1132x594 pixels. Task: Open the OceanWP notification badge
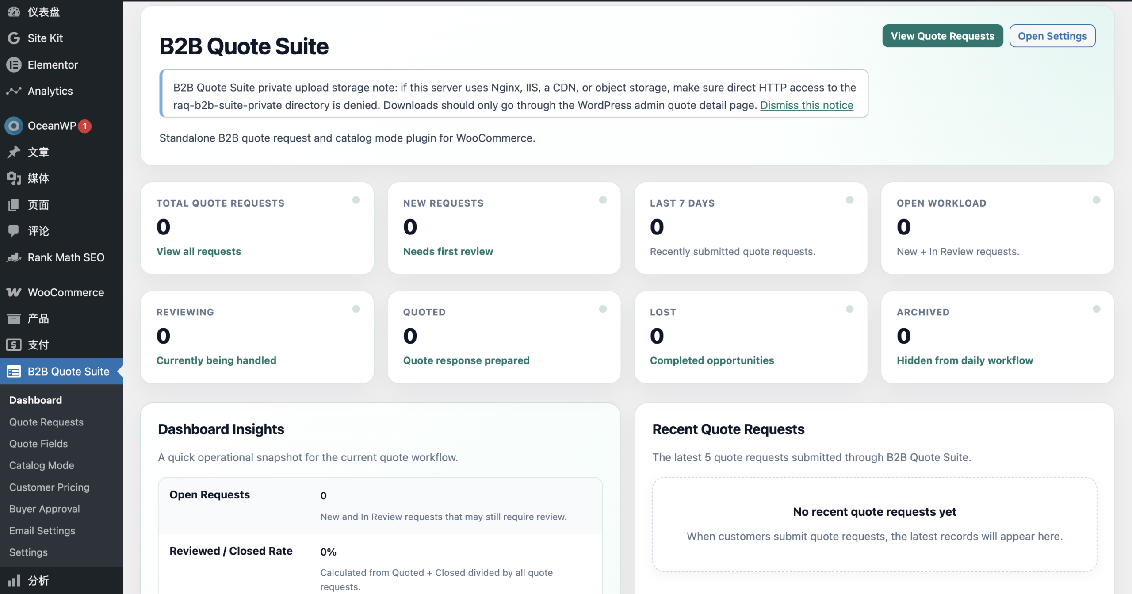85,126
